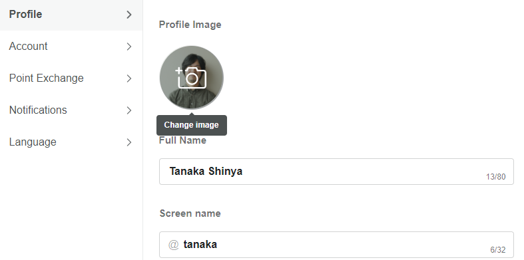Open Notifications via its chevron arrow
Screen dimensions: 524x260
click(x=129, y=110)
